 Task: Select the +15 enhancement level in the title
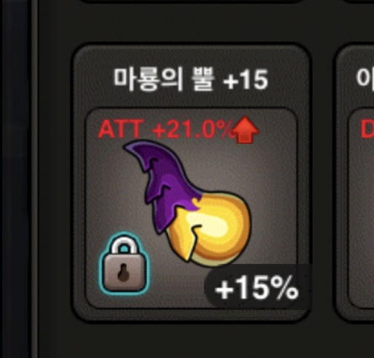246,79
